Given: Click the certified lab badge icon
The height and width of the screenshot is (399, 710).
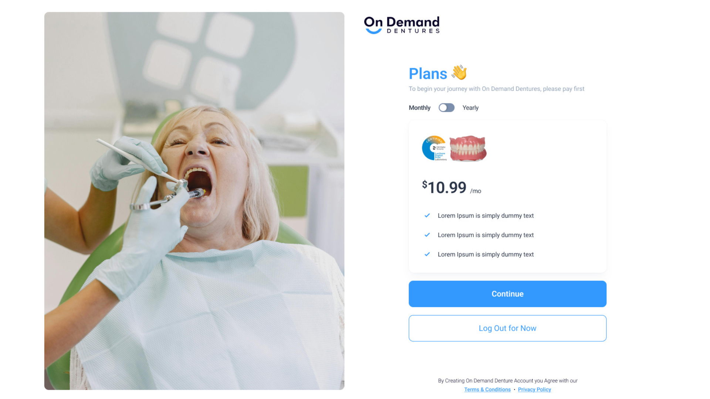Looking at the screenshot, I should tap(434, 148).
